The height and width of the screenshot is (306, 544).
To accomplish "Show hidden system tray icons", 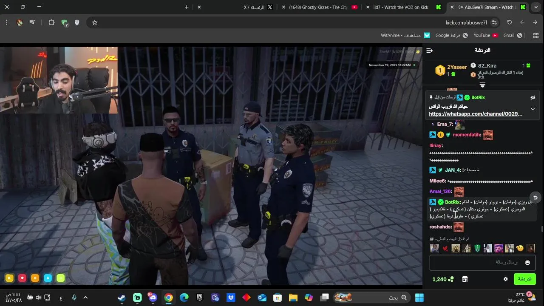I will click(85, 297).
